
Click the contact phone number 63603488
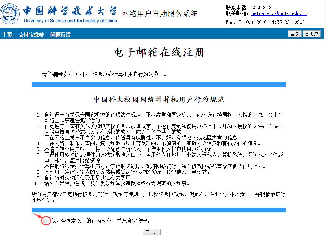[x=261, y=7]
